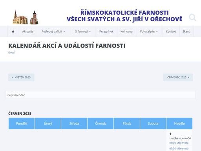This screenshot has height=151, width=201.
Task: Open the Kontakt menu item
Action: click(171, 31)
